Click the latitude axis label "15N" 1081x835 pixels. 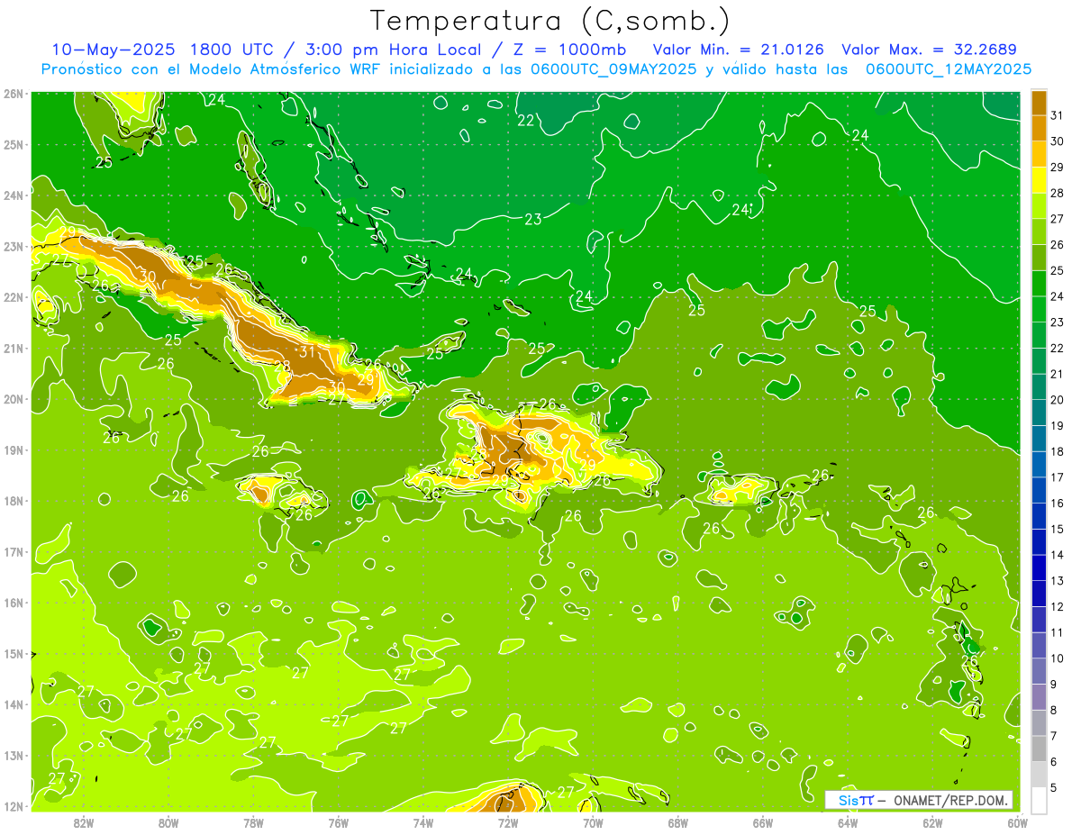[14, 653]
